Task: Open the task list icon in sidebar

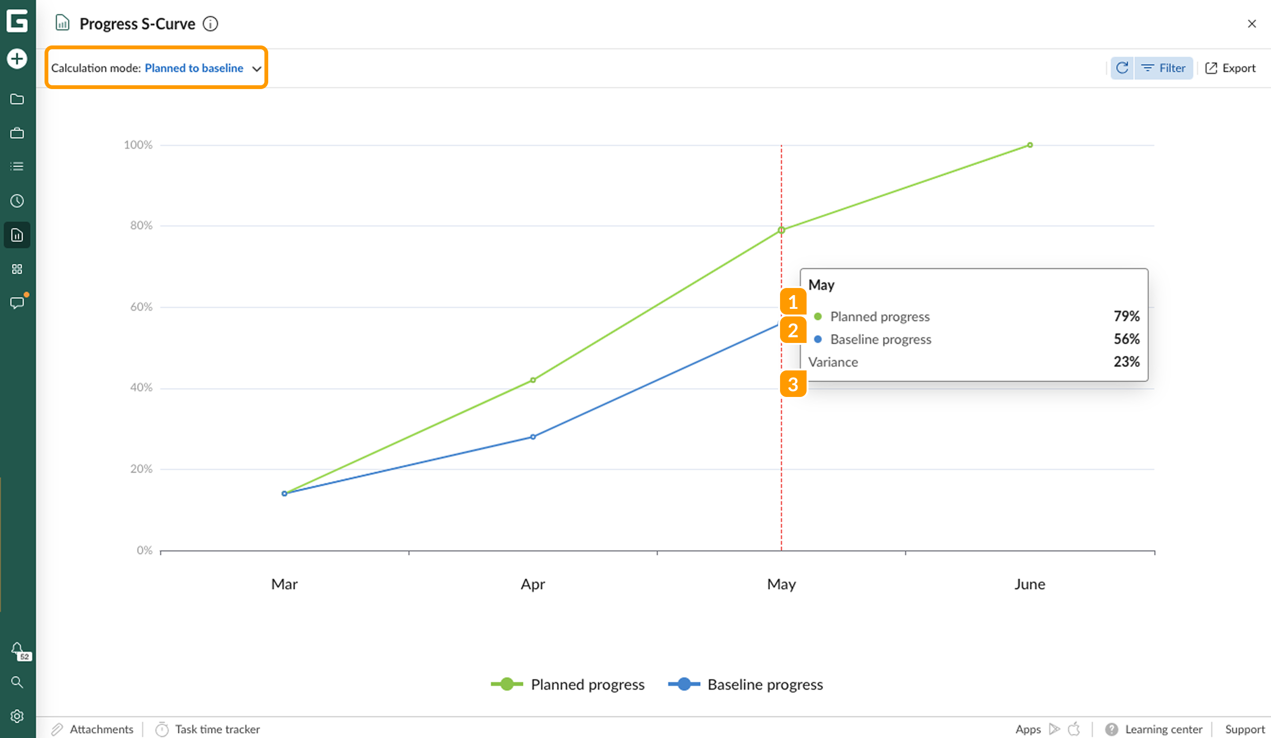Action: coord(17,166)
